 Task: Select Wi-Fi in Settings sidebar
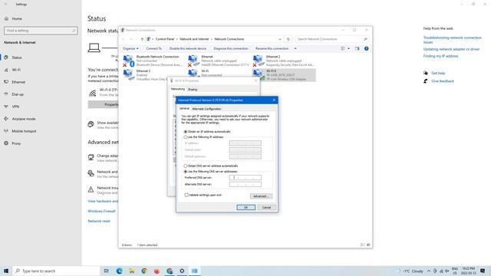16,70
